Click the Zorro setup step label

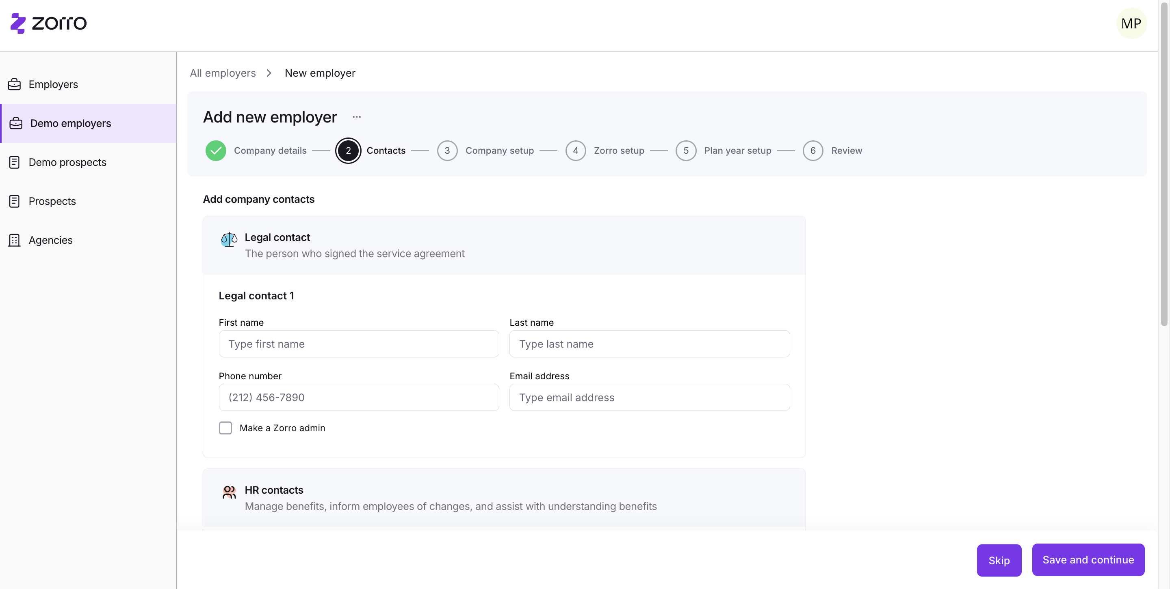[619, 150]
